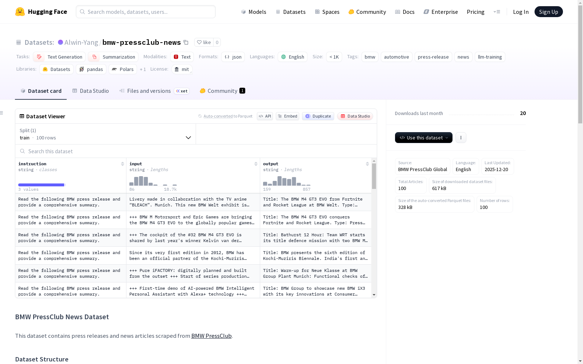Open Models in top navigation
This screenshot has height=364, width=583.
[x=254, y=12]
